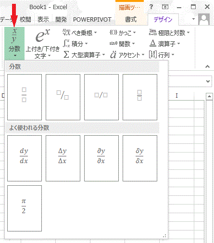The image size is (214, 243).
Task: Minimize the Excel window
Action: (x=179, y=7)
